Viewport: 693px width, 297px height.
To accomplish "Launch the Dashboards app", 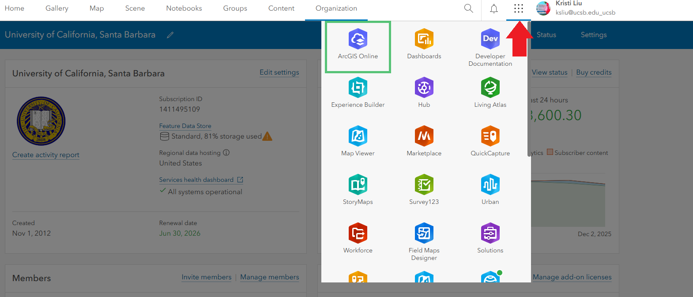I will (424, 45).
